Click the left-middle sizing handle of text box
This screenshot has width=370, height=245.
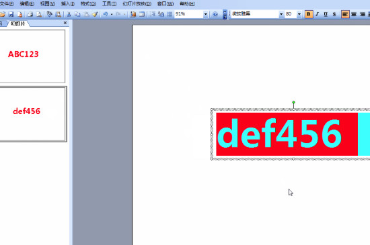[x=212, y=134]
